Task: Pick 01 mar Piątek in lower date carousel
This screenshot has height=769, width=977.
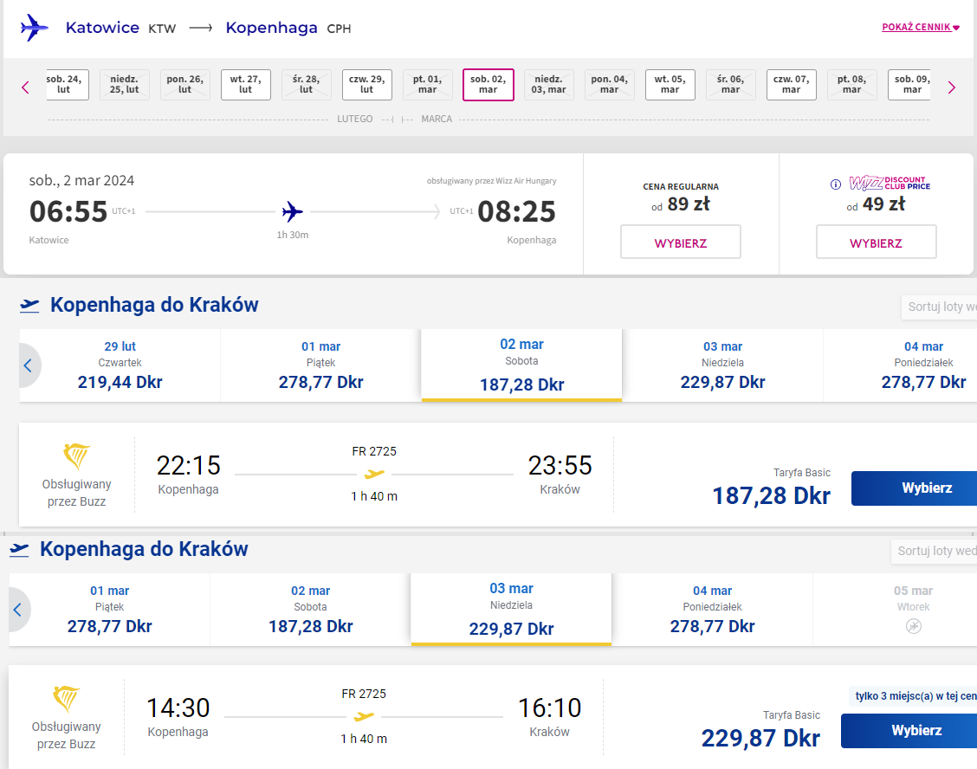Action: [x=110, y=610]
